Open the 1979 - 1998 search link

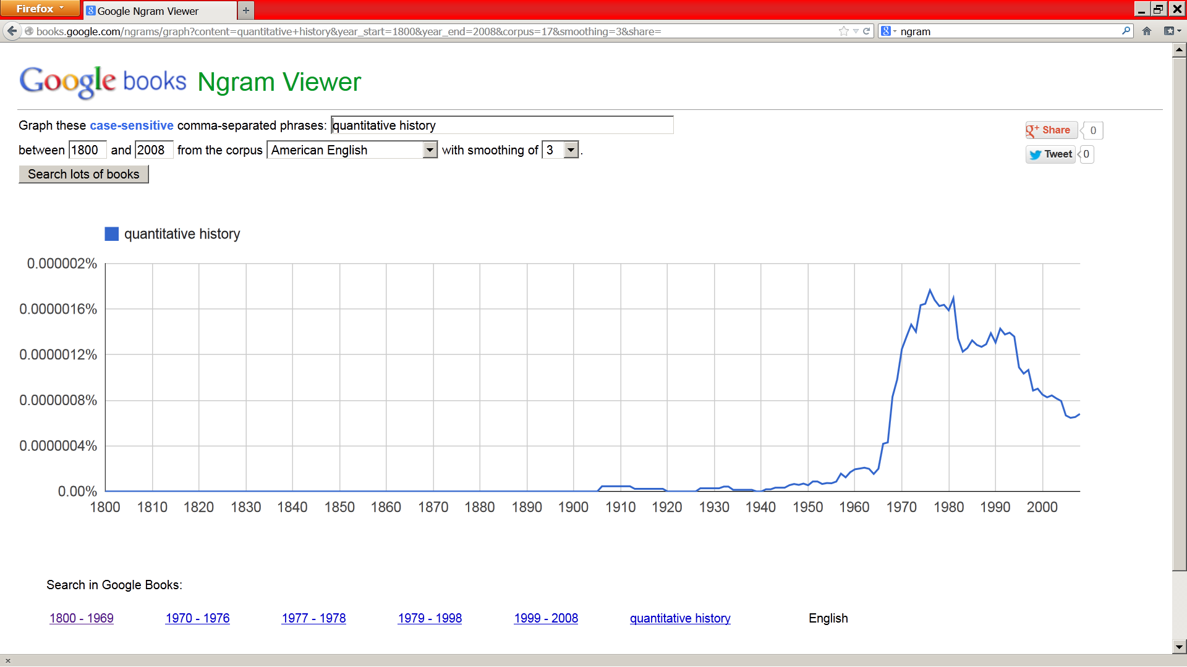coord(430,618)
